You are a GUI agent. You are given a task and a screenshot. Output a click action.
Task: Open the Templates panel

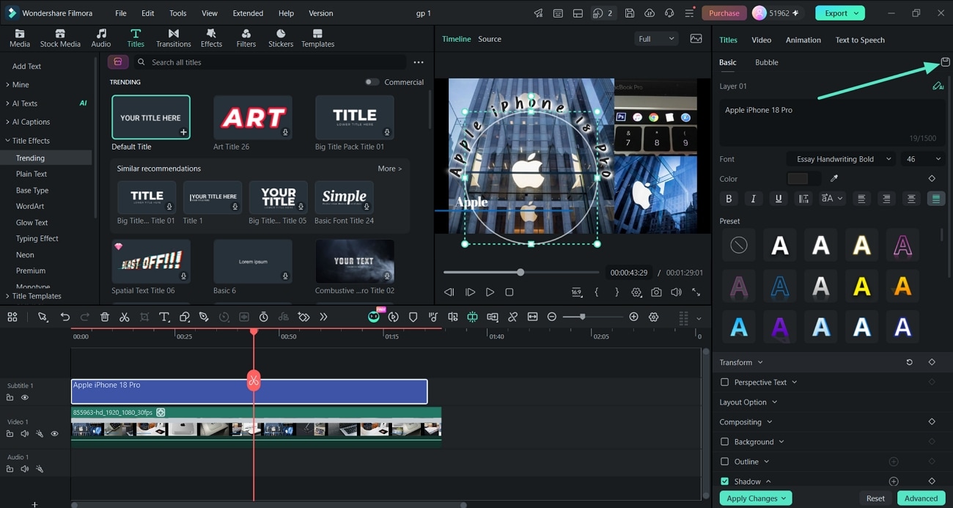click(x=317, y=38)
